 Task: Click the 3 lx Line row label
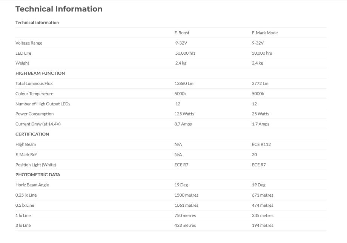[23, 226]
